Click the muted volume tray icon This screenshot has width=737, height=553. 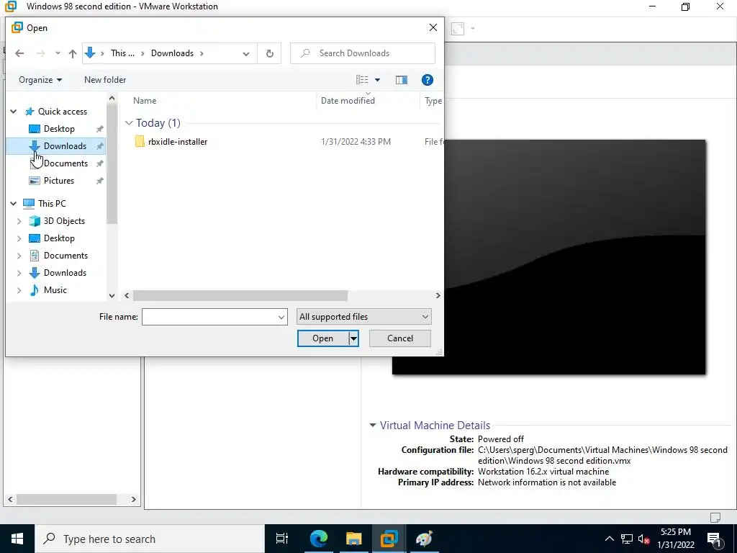[x=644, y=539]
